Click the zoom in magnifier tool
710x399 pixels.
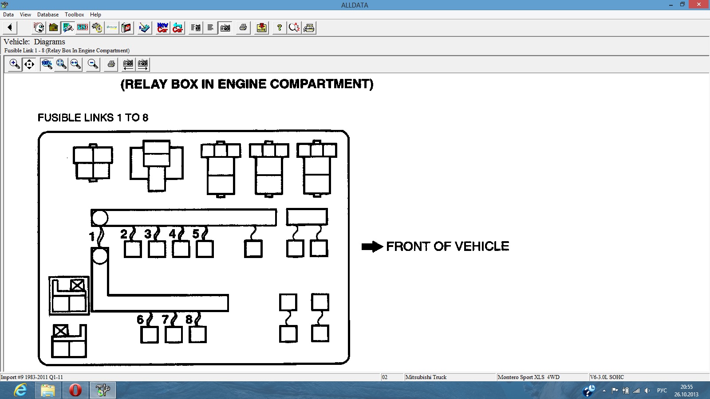click(x=15, y=64)
